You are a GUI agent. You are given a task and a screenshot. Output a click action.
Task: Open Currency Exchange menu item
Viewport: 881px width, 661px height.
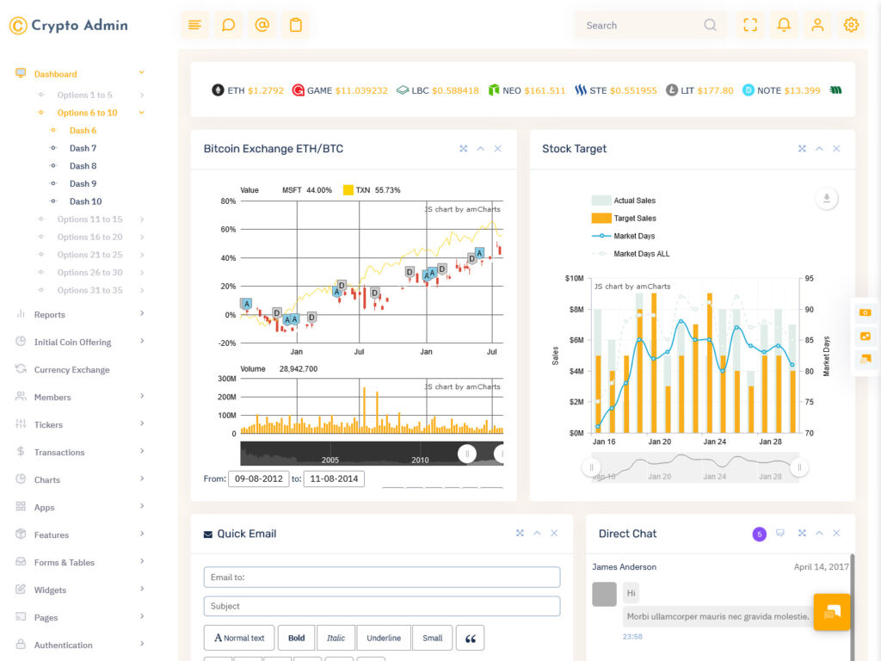pyautogui.click(x=71, y=370)
